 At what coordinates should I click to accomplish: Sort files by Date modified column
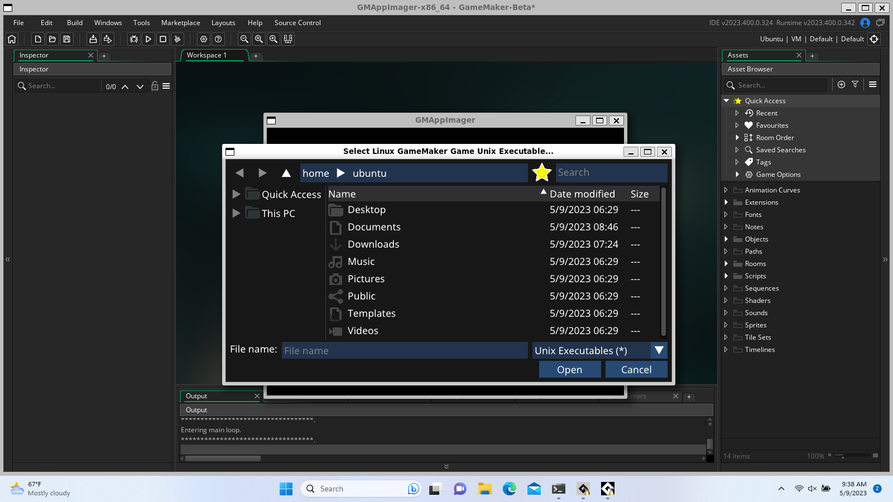(x=582, y=194)
